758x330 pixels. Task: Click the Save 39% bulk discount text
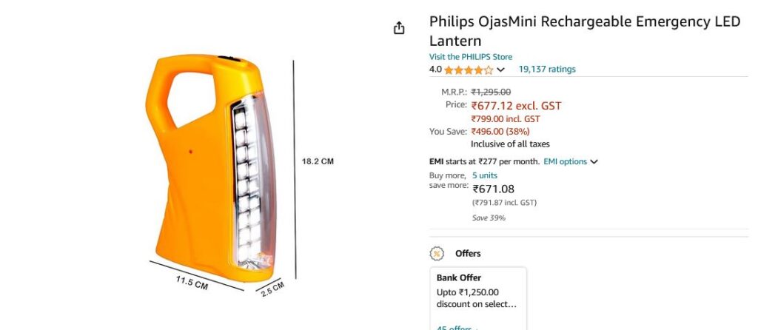pos(489,218)
